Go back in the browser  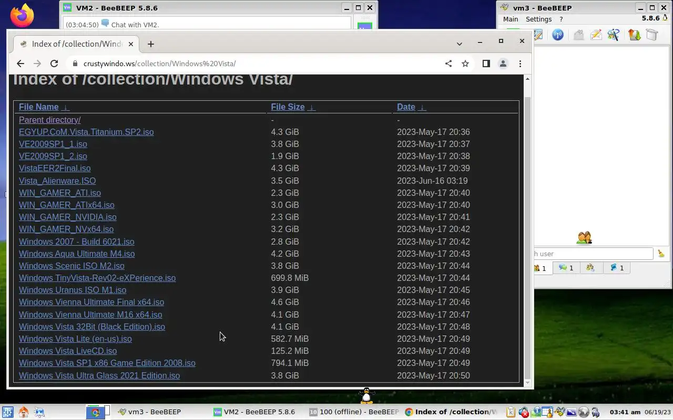tap(20, 64)
